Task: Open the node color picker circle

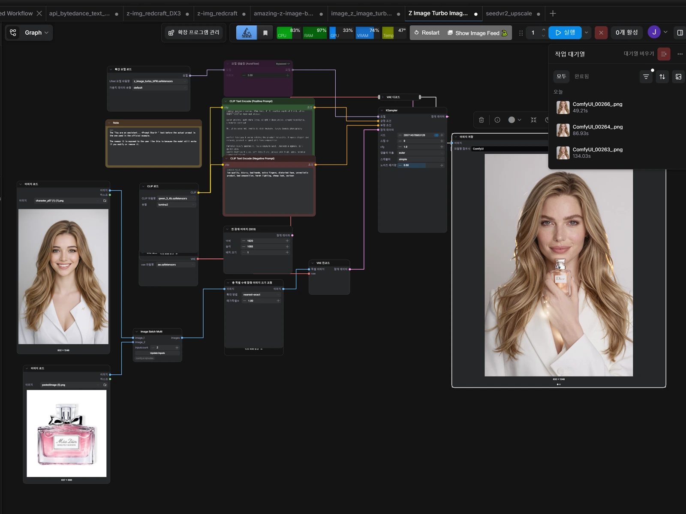Action: [x=511, y=120]
